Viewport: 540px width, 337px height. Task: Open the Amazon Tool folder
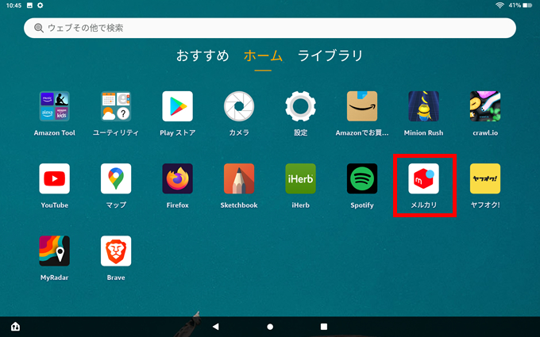pyautogui.click(x=55, y=106)
